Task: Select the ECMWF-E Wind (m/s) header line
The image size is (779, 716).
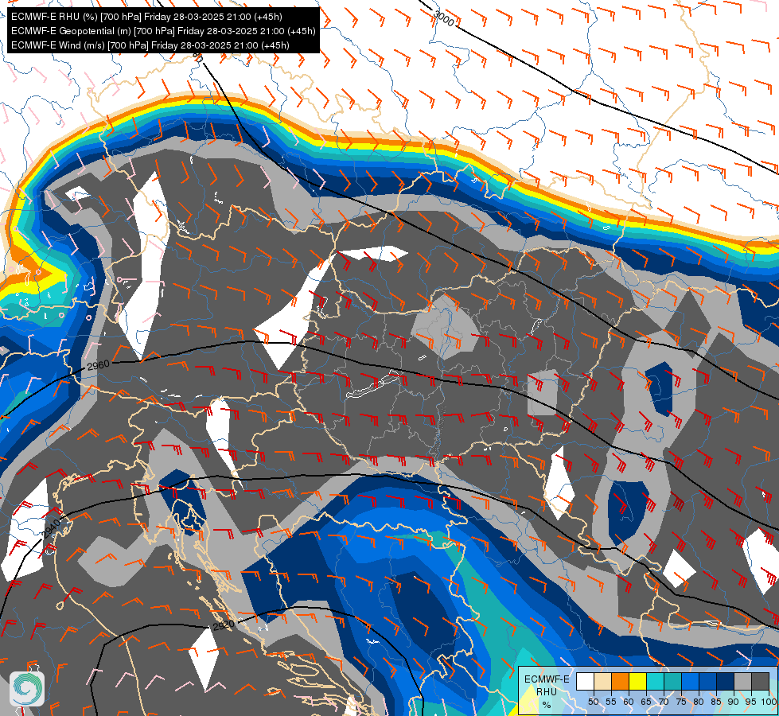Action: [x=150, y=45]
